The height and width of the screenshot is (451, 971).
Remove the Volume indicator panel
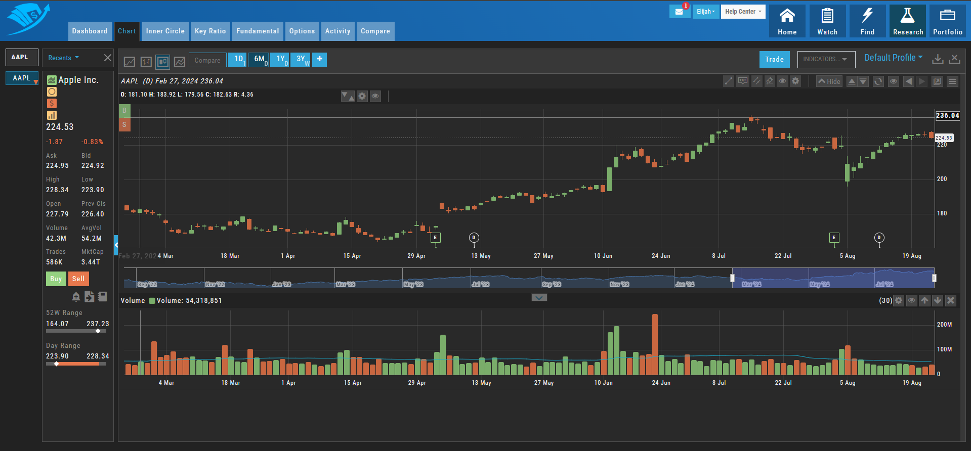[x=951, y=300]
